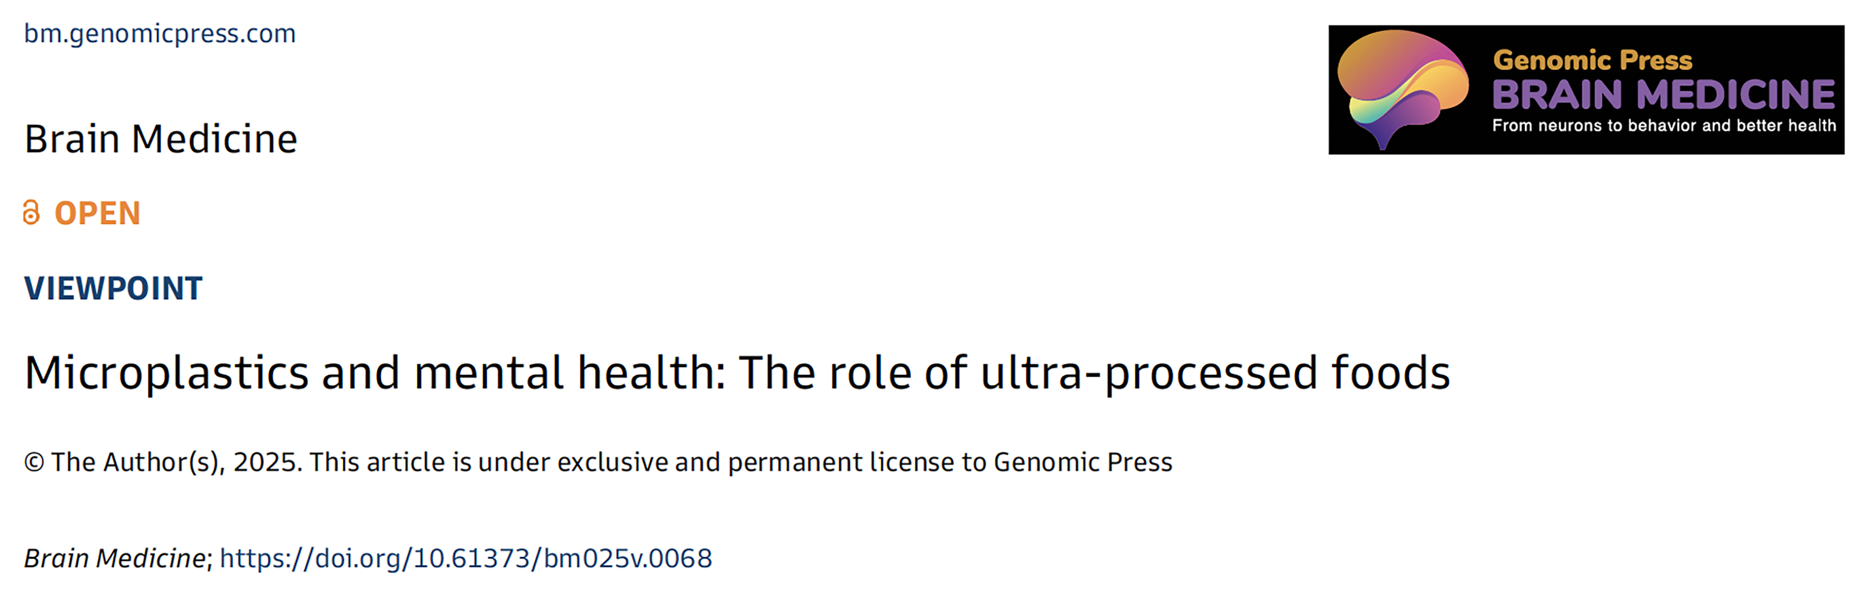1868x597 pixels.
Task: Click the banner tagline about neurons to behavior
Action: pos(1664,125)
